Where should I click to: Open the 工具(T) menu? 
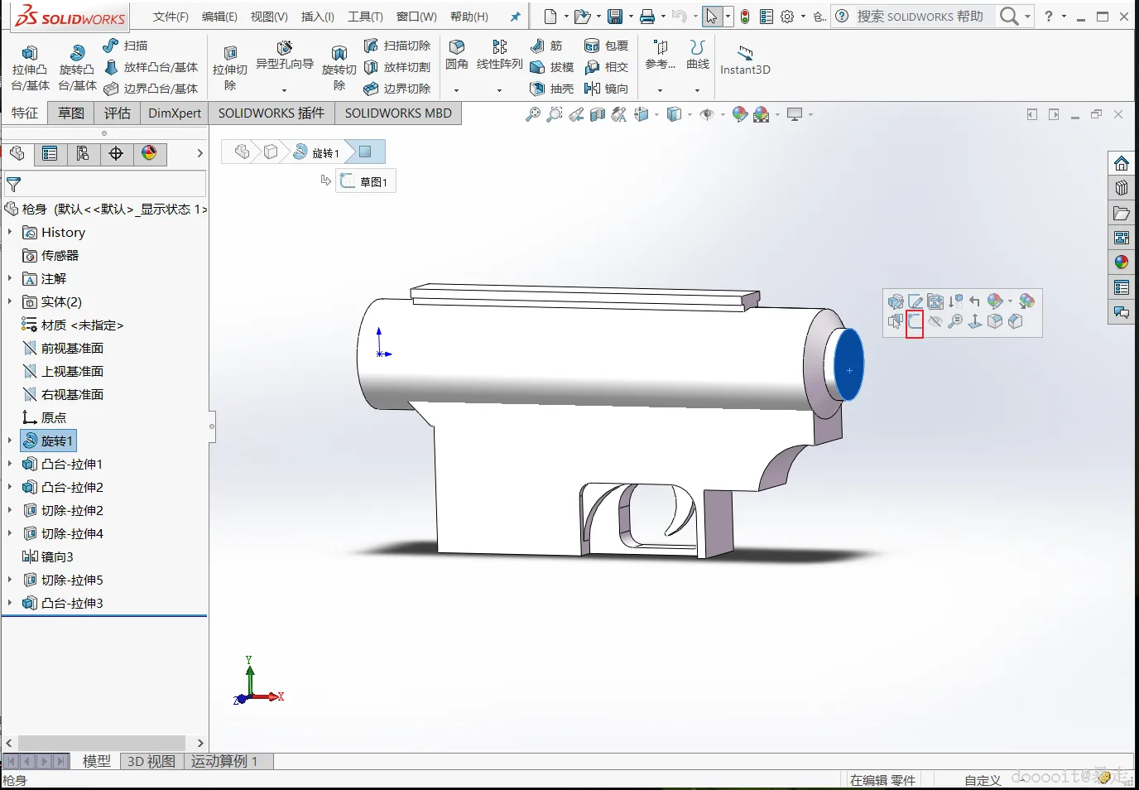coord(365,17)
